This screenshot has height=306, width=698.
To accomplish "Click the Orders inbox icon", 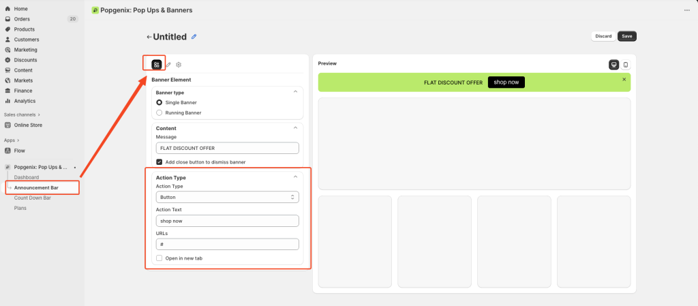I will click(7, 19).
